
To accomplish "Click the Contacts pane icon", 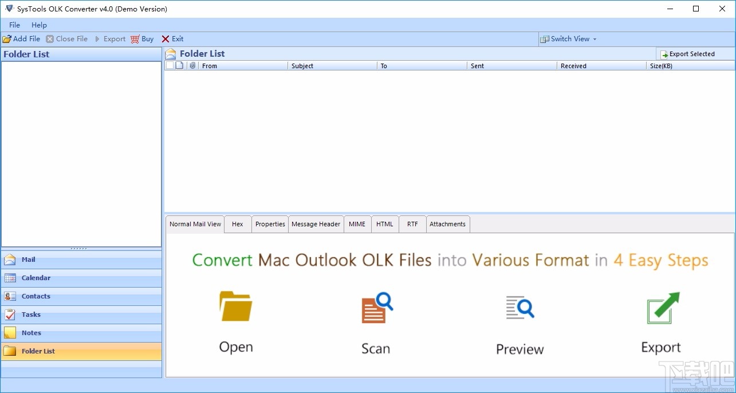I will 11,296.
